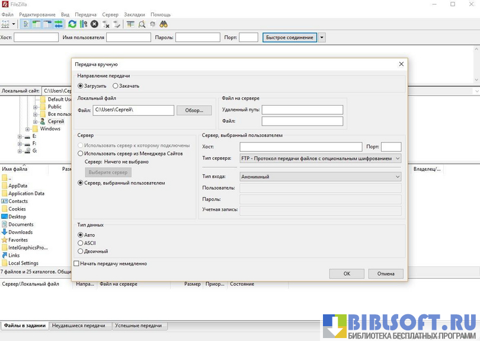
Task: Expand the Windows folder in local tree
Action: [x=27, y=129]
